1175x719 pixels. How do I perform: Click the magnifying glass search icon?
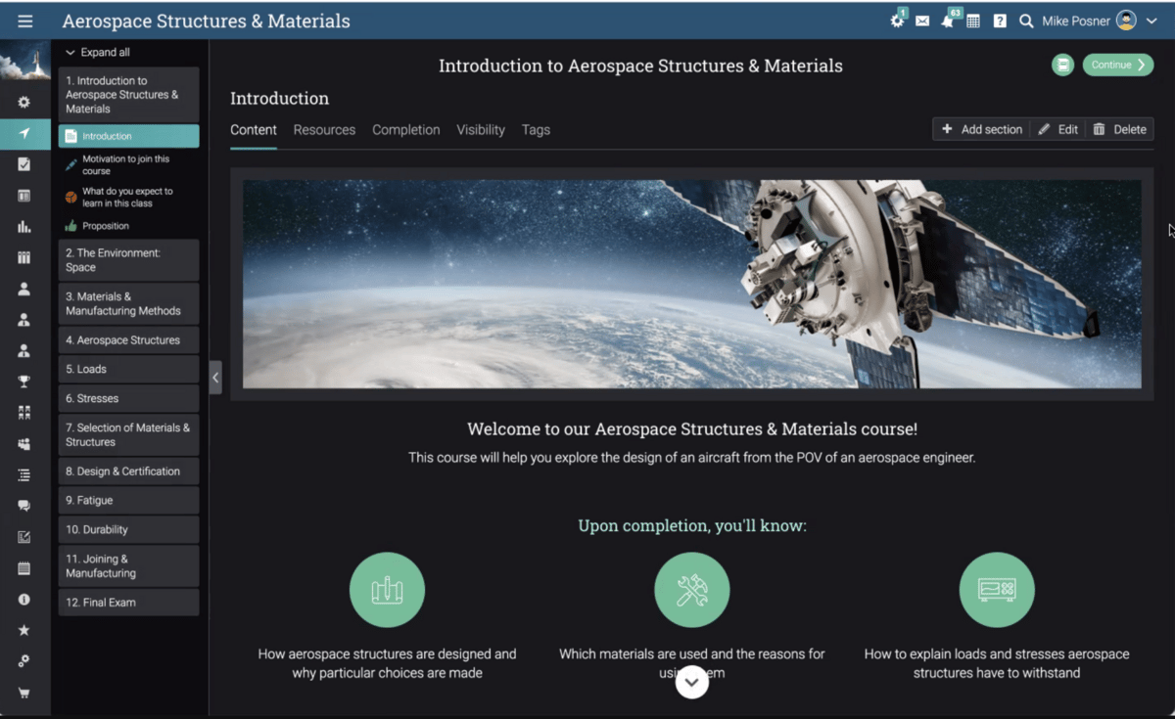tap(1026, 21)
